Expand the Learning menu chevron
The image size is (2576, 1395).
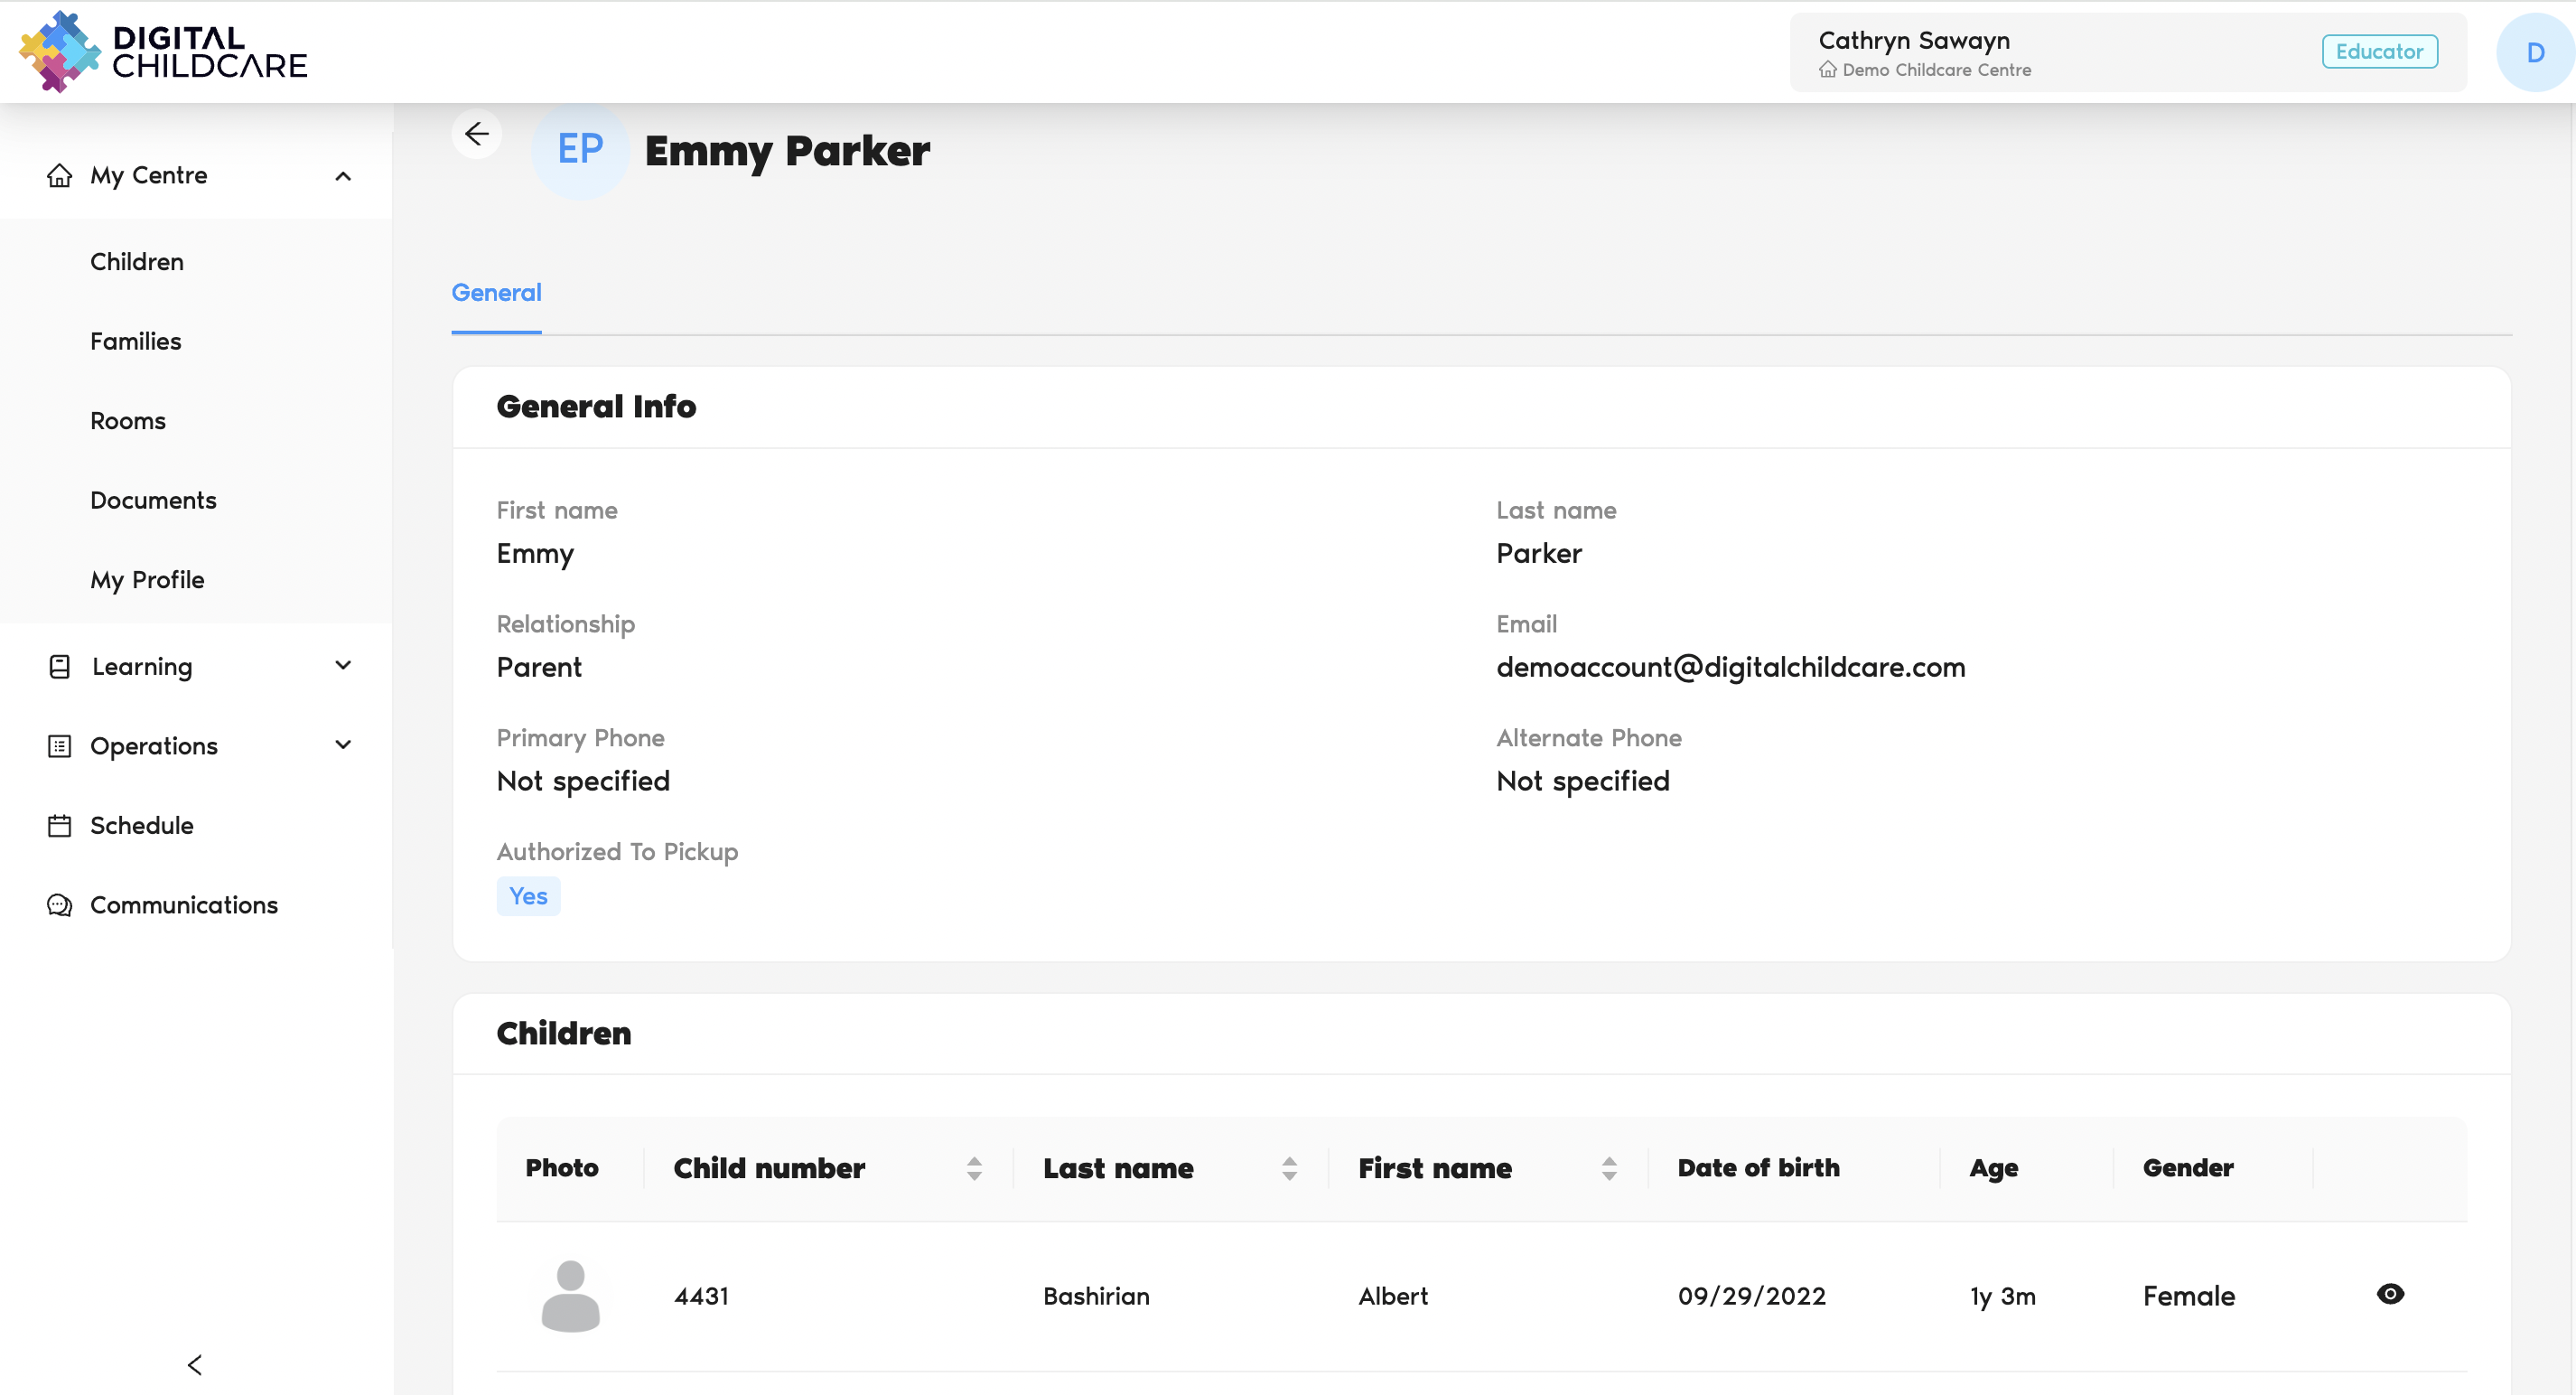(343, 666)
